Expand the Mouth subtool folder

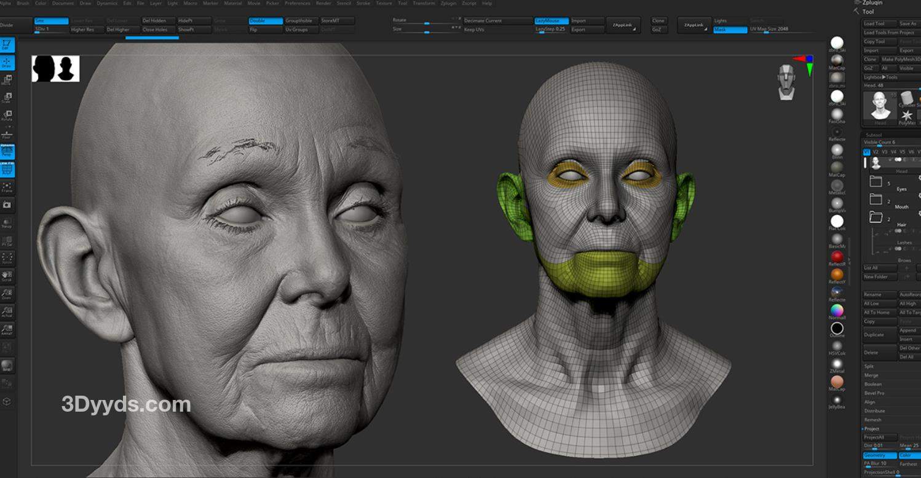tap(876, 200)
